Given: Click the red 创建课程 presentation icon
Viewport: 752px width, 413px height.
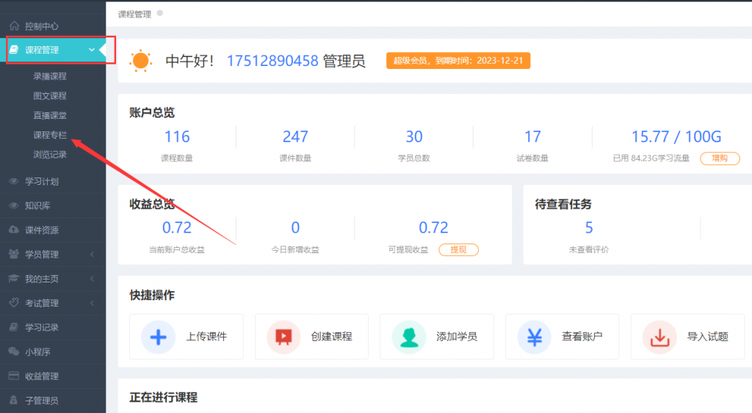Looking at the screenshot, I should click(x=283, y=337).
